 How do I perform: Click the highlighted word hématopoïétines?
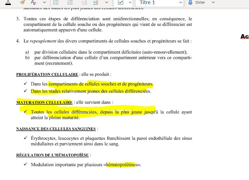(122, 165)
